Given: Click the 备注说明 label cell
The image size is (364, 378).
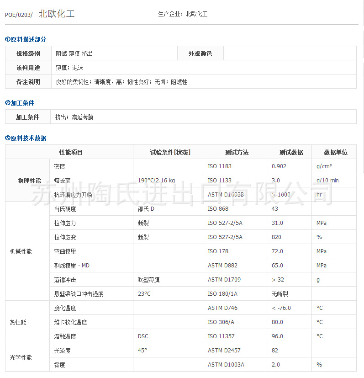Looking at the screenshot, I should click(28, 82).
